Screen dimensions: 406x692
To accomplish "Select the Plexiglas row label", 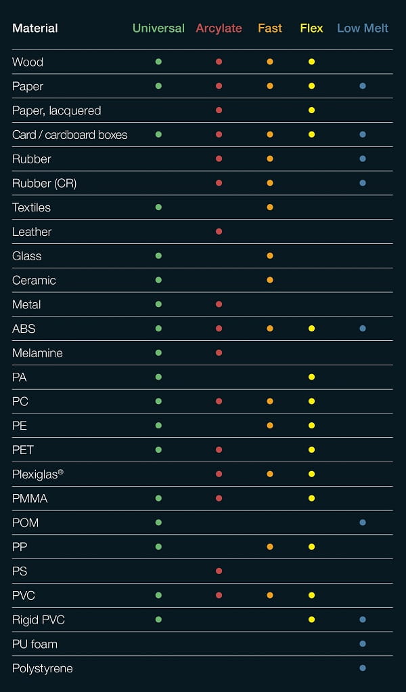I will [38, 474].
